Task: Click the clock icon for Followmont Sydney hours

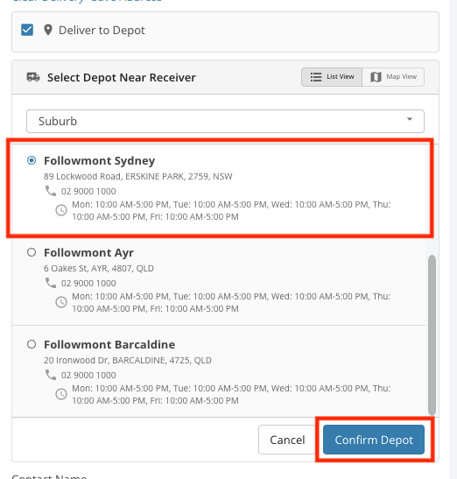Action: click(x=61, y=210)
